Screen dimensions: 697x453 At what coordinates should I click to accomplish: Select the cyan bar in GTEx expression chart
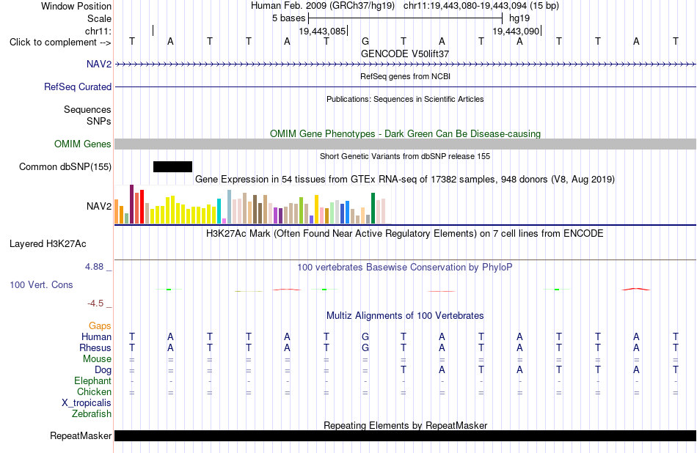219,211
